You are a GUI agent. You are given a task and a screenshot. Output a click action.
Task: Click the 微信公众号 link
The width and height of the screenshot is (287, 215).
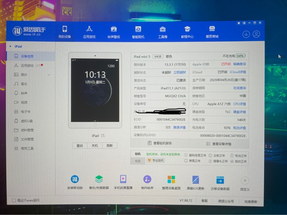coord(226,201)
